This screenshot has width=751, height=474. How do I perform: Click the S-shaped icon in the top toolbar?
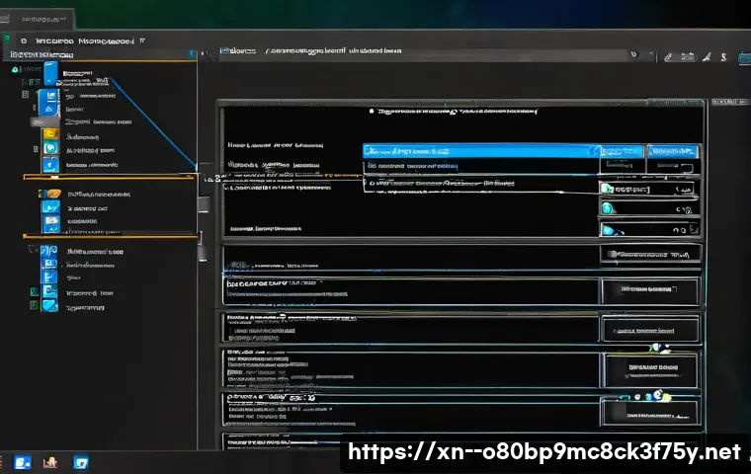[x=723, y=57]
